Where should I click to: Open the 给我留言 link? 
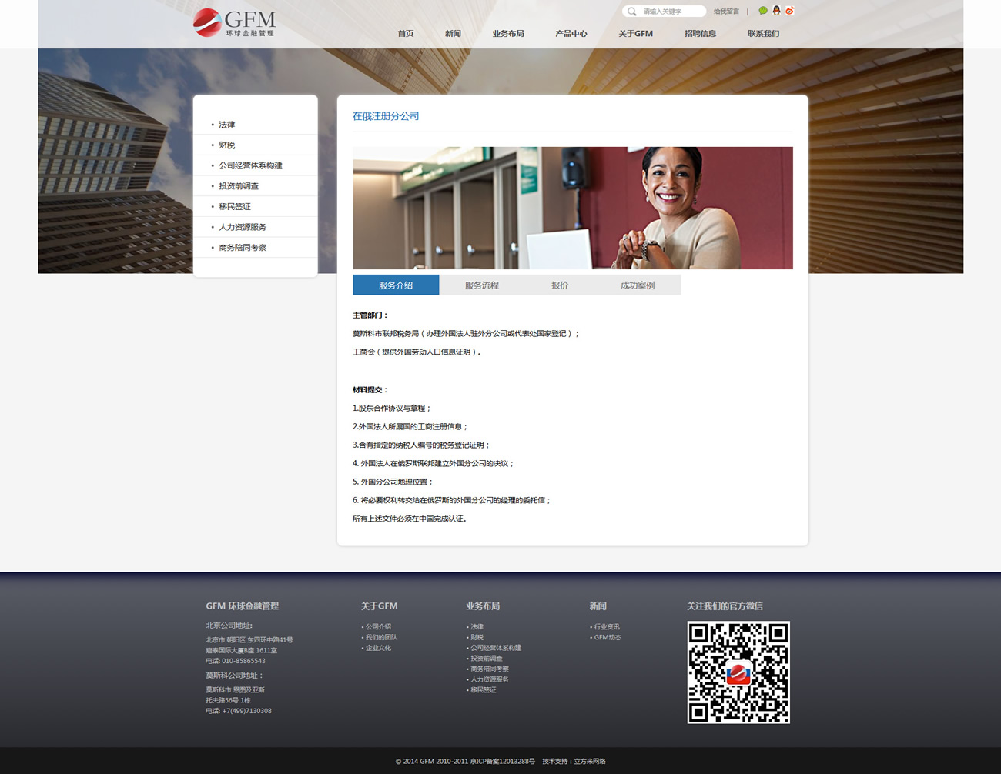pyautogui.click(x=726, y=12)
